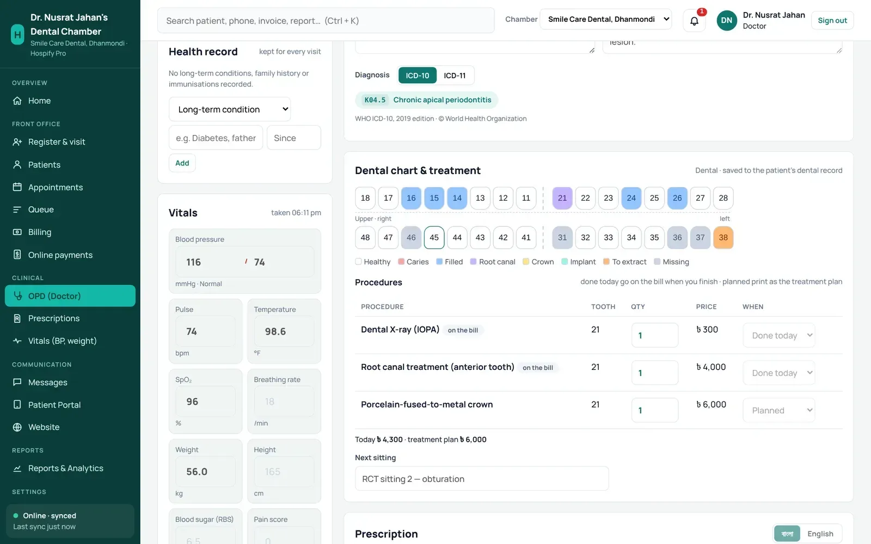Change When for Porcelain-fused-to-metal crown

pyautogui.click(x=779, y=411)
